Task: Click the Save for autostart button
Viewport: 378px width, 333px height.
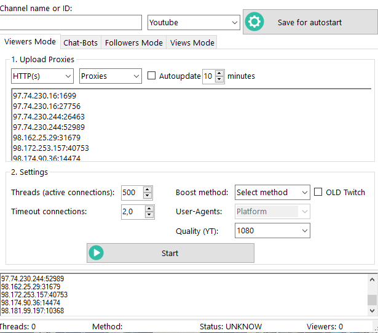Action: point(309,22)
